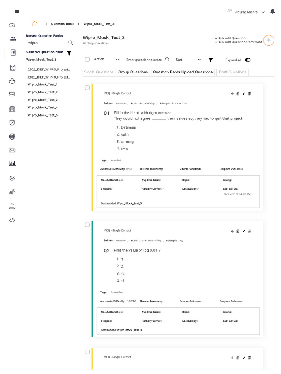Click Bulk add Question from word
This screenshot has height=374, width=281.
(238, 42)
